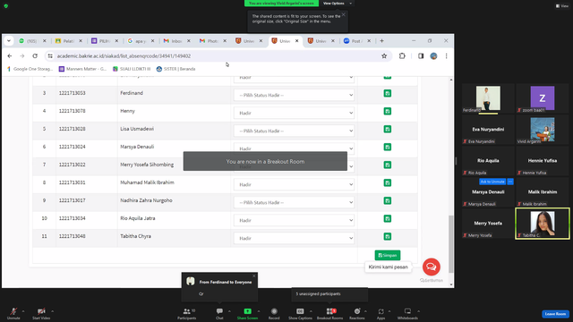Open Whiteboards

click(x=407, y=313)
